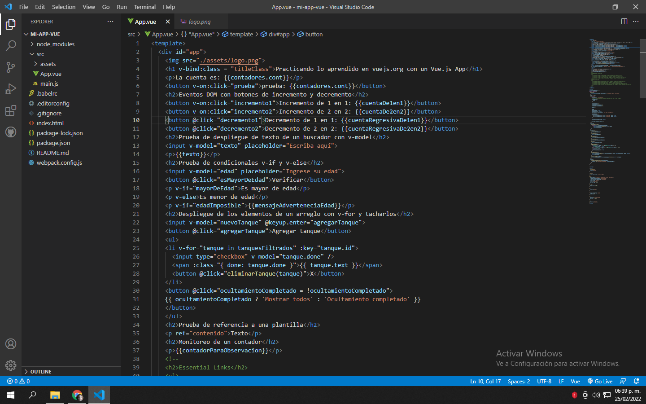Open the File menu
The image size is (646, 404).
[x=24, y=7]
